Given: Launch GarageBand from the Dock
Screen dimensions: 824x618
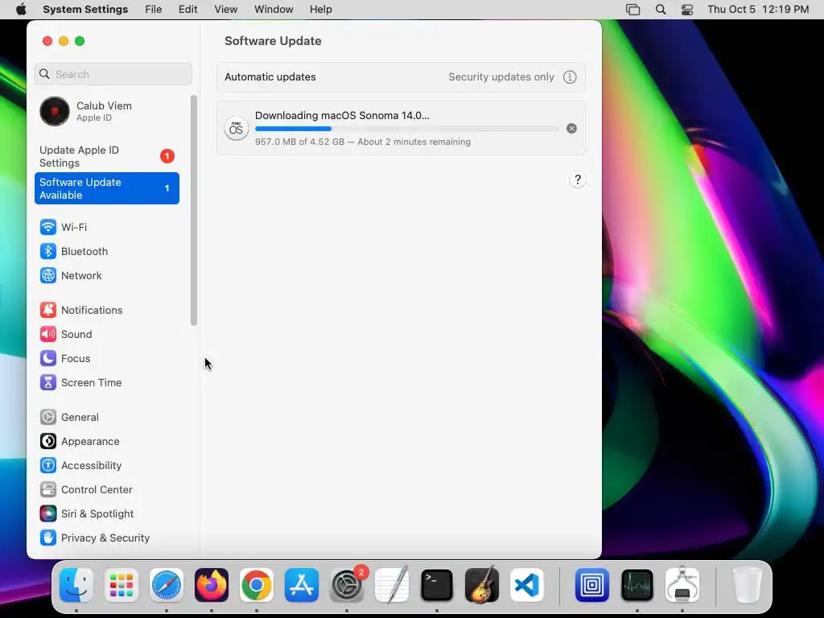Looking at the screenshot, I should 482,585.
